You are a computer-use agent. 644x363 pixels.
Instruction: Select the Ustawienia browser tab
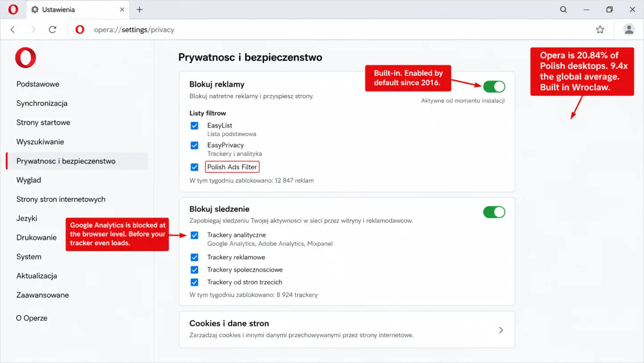pyautogui.click(x=78, y=10)
